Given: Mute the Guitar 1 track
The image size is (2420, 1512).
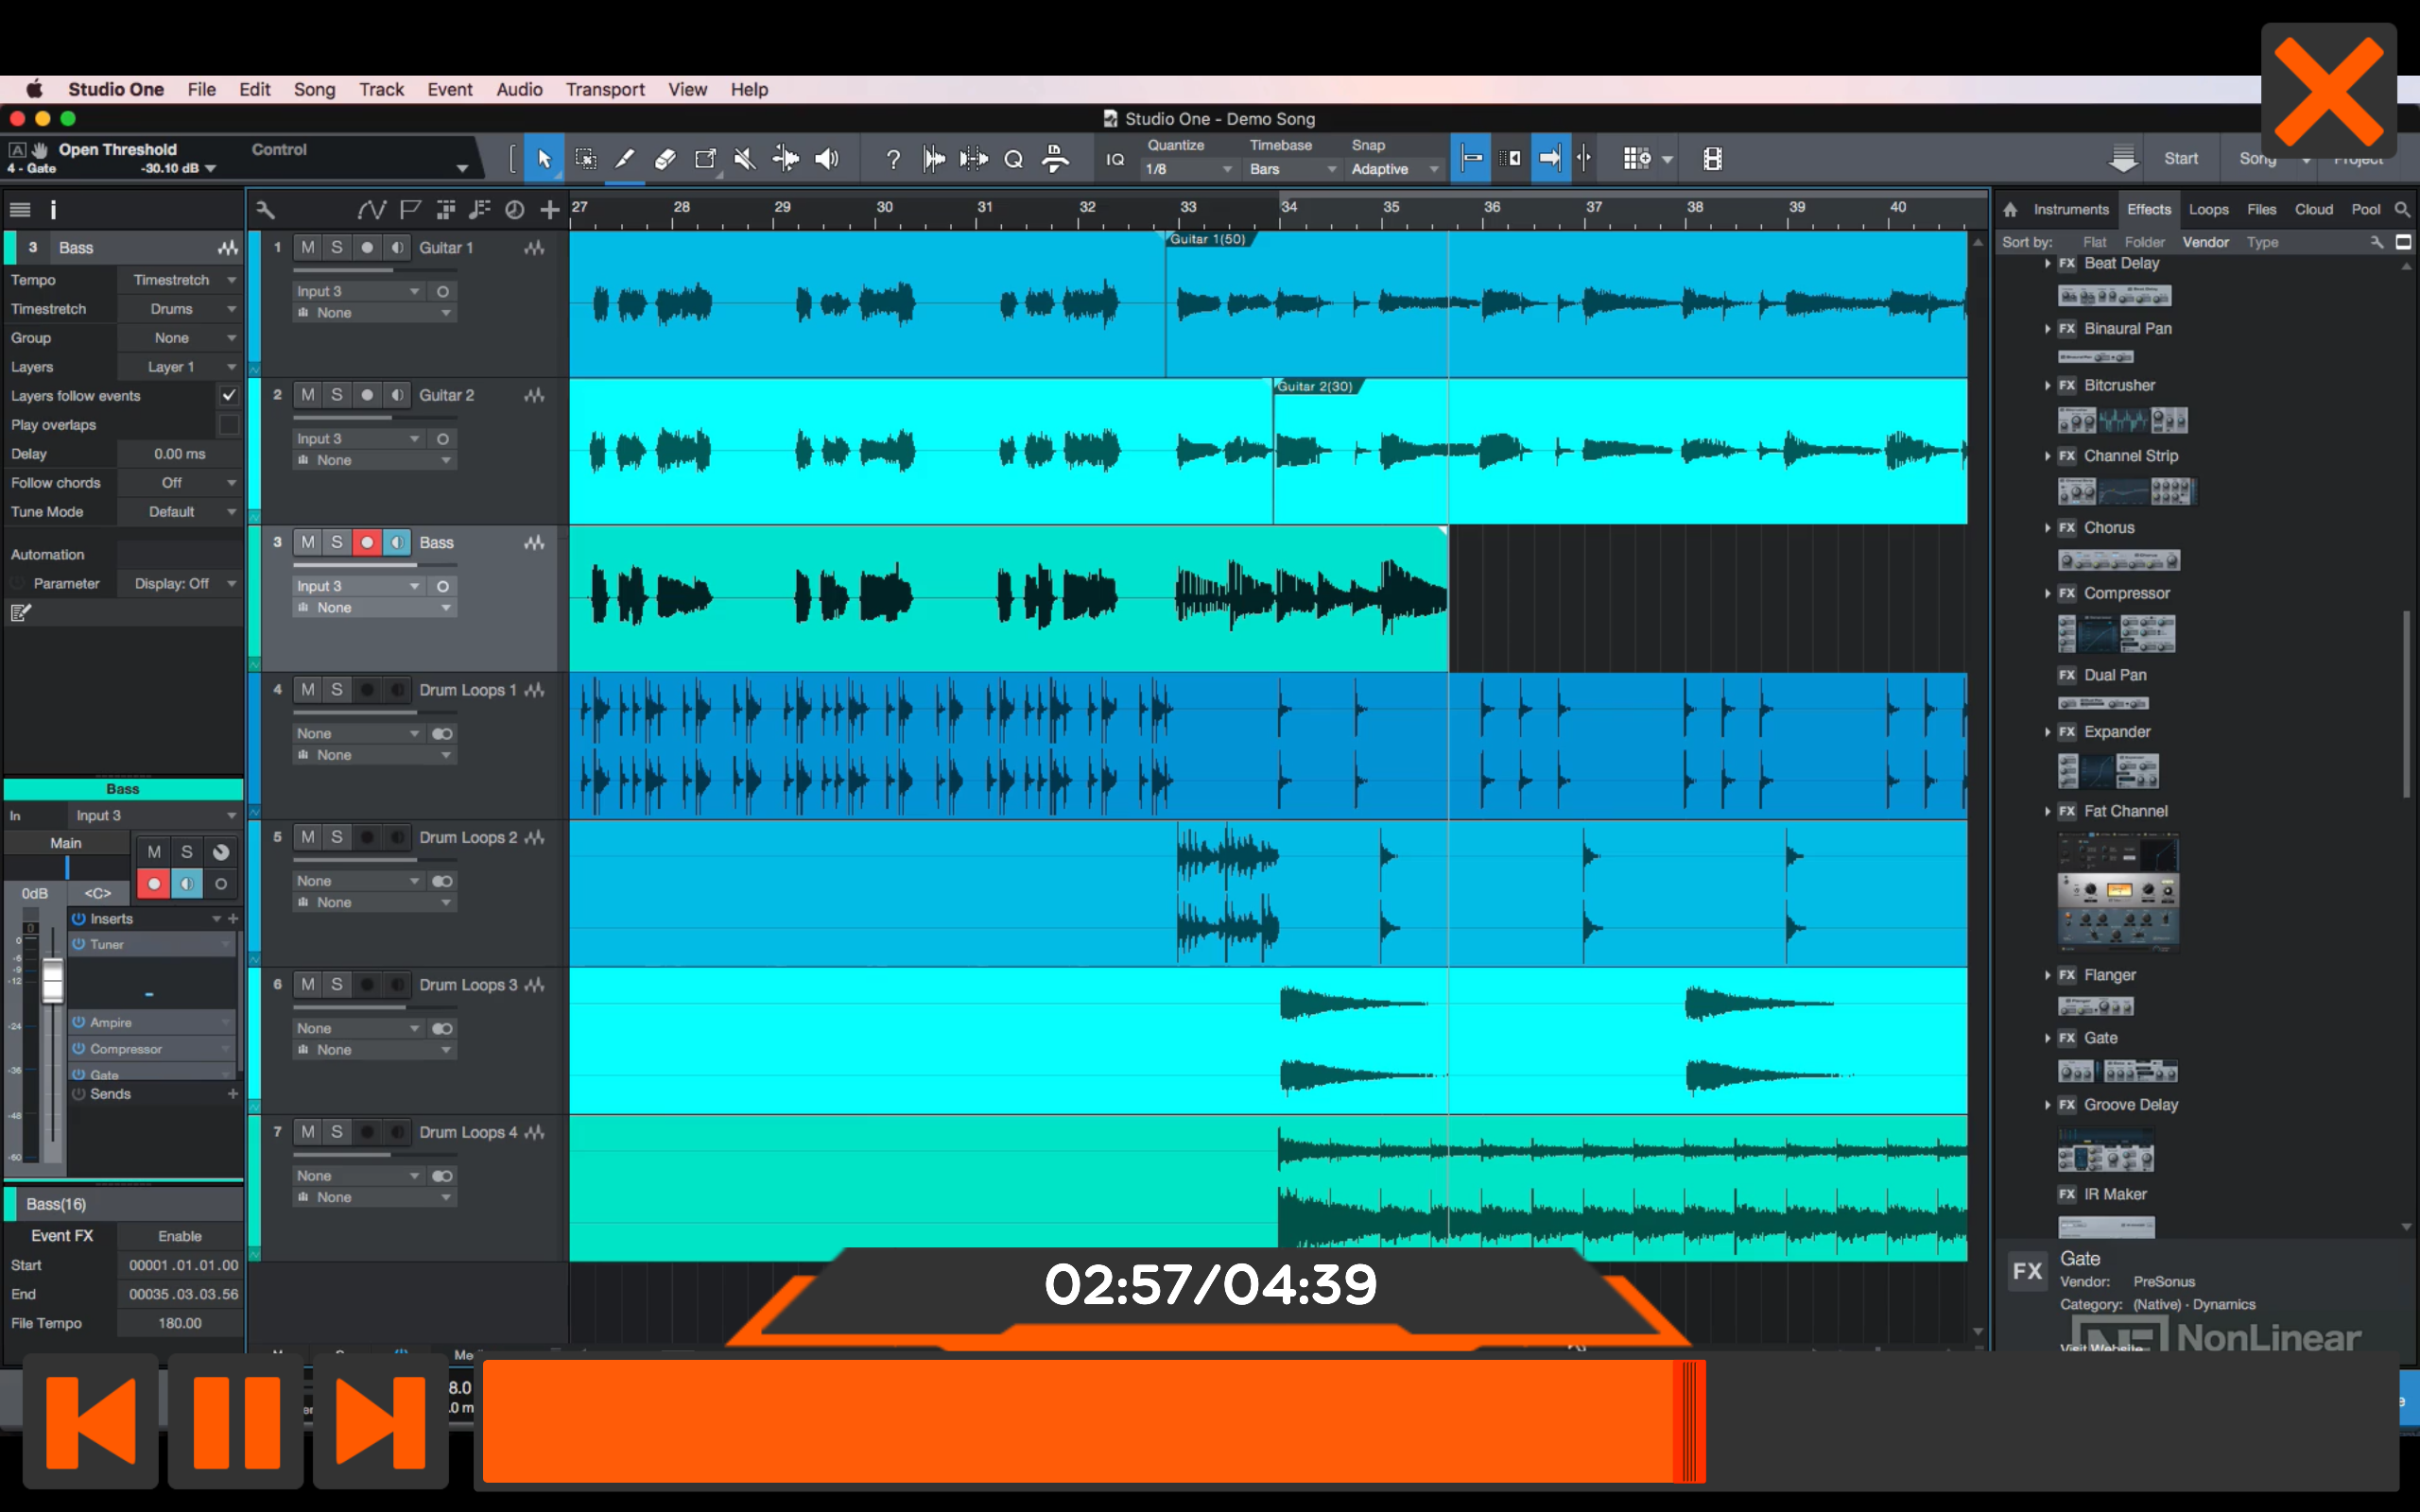Looking at the screenshot, I should (x=308, y=247).
